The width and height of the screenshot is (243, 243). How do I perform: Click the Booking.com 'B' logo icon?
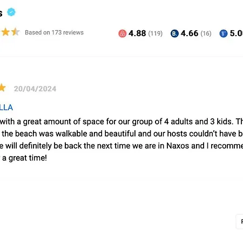(x=174, y=33)
